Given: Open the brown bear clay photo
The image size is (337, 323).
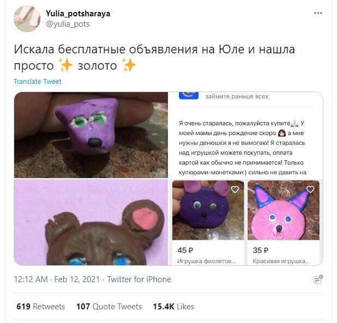Looking at the screenshot, I should 91,222.
